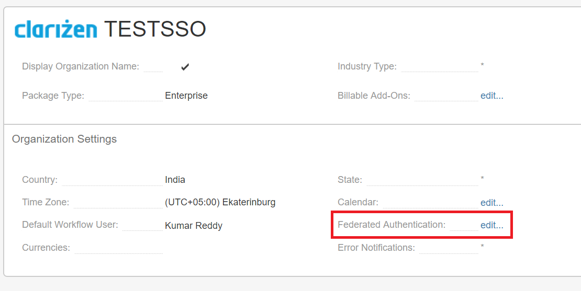Click the Enterprise package type value
The height and width of the screenshot is (291, 581).
[186, 96]
